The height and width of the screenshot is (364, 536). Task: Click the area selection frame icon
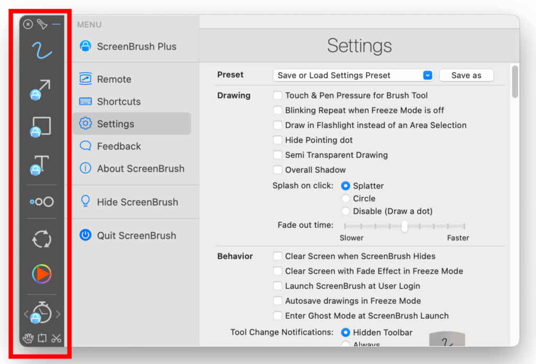pyautogui.click(x=42, y=338)
